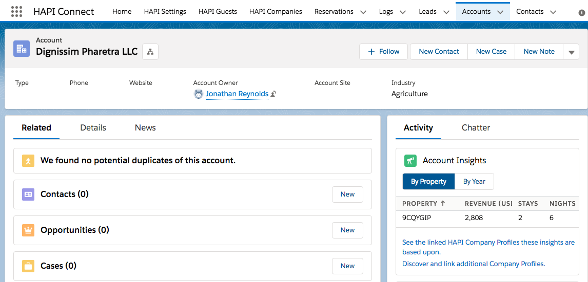This screenshot has height=282, width=588.
Task: Click Jonathan Reynolds avatar icon
Action: coord(199,94)
